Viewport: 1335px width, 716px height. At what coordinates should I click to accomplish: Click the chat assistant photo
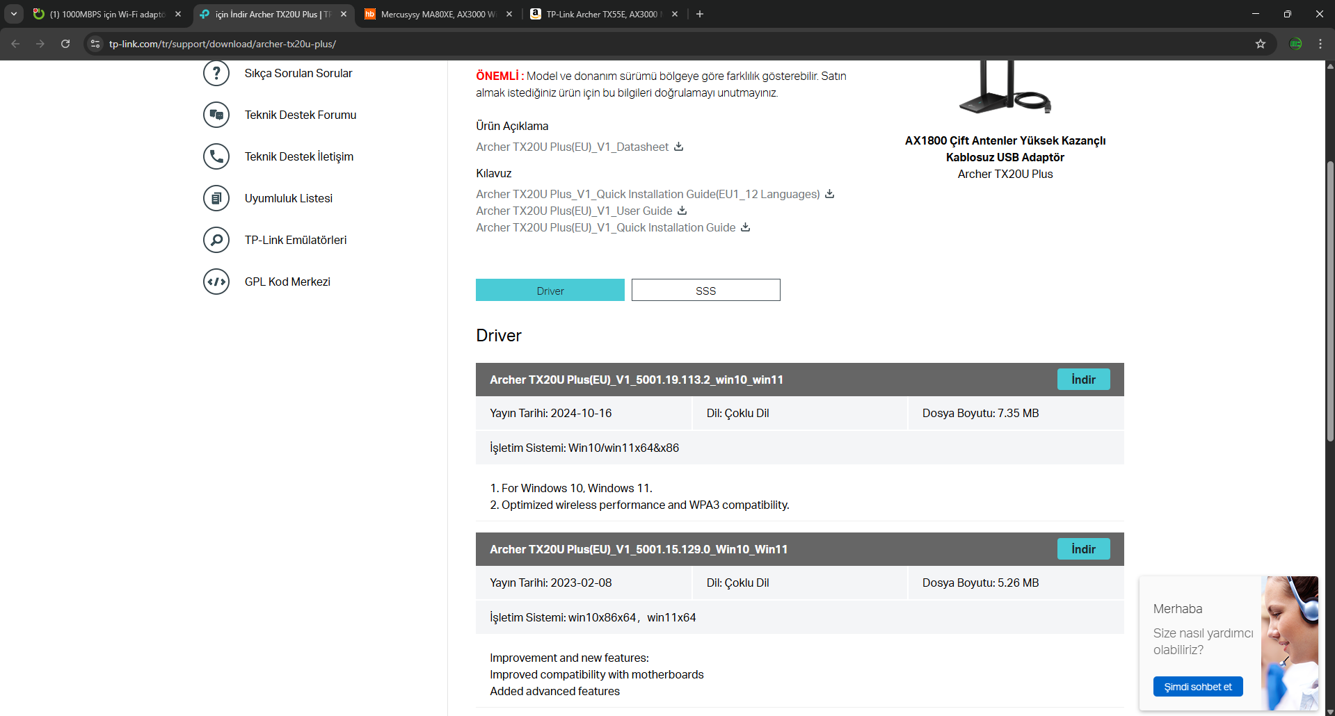tap(1290, 643)
